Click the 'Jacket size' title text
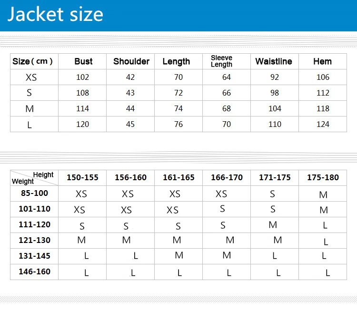 tap(55, 15)
